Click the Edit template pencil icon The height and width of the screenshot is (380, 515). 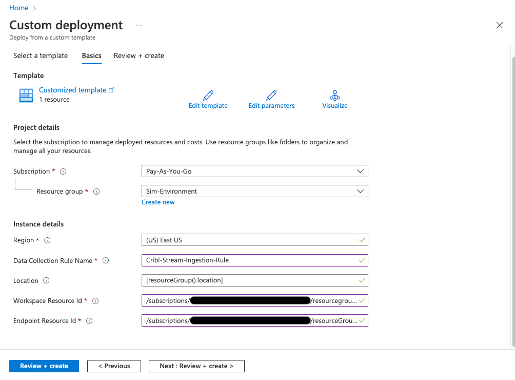pyautogui.click(x=208, y=96)
